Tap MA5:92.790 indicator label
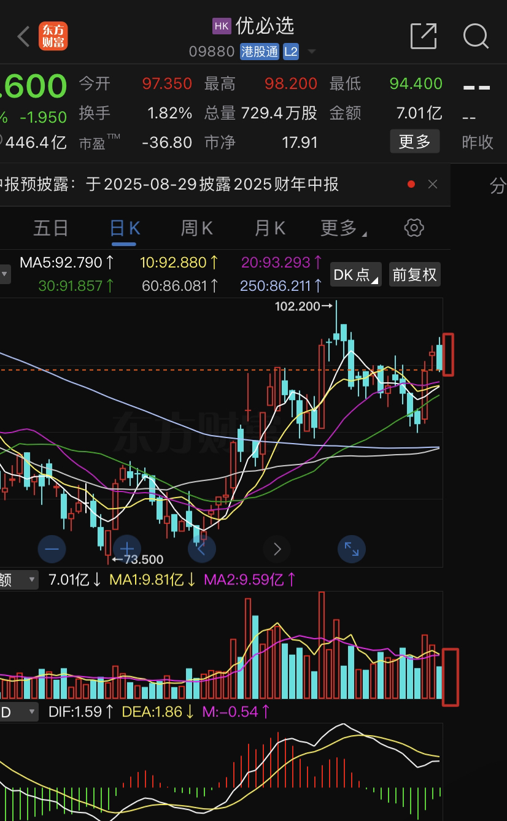Viewport: 507px width, 821px height. coord(67,263)
